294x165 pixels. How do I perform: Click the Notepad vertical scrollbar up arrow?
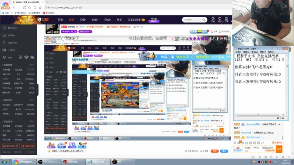(286, 56)
